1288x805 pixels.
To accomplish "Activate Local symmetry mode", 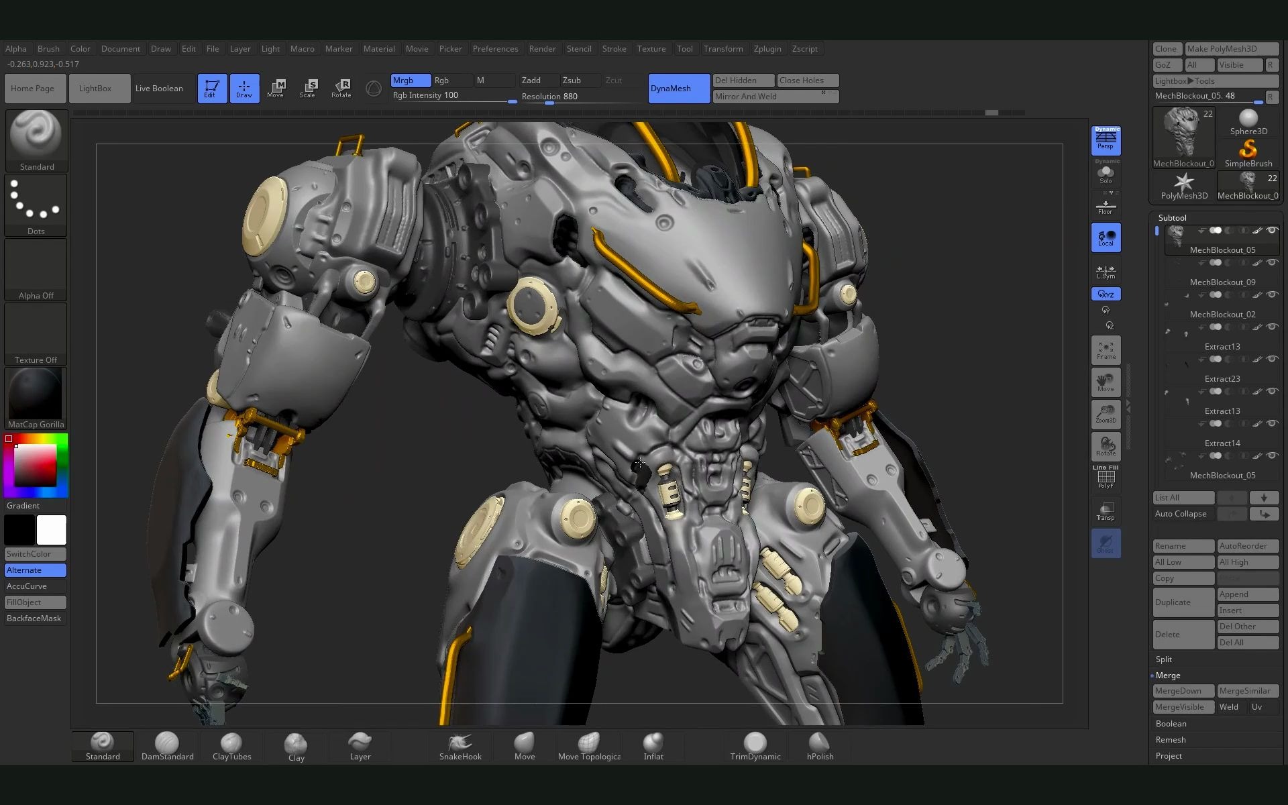I will coord(1106,237).
